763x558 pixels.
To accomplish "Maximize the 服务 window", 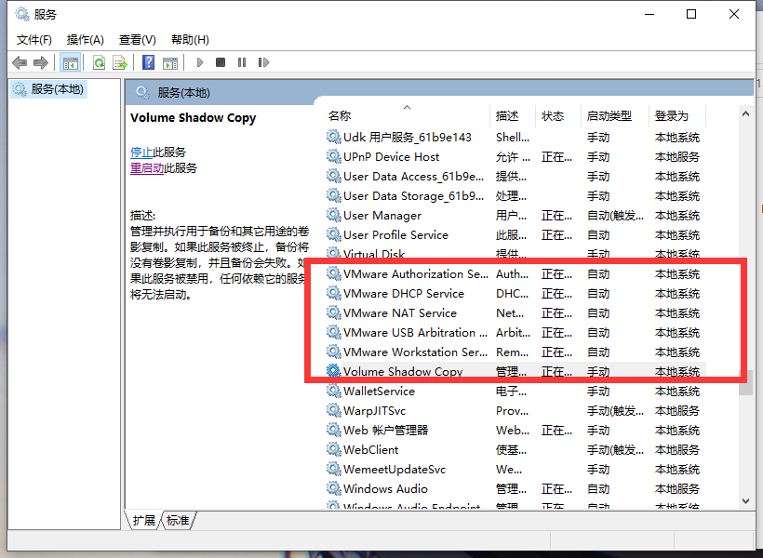I will pos(691,14).
